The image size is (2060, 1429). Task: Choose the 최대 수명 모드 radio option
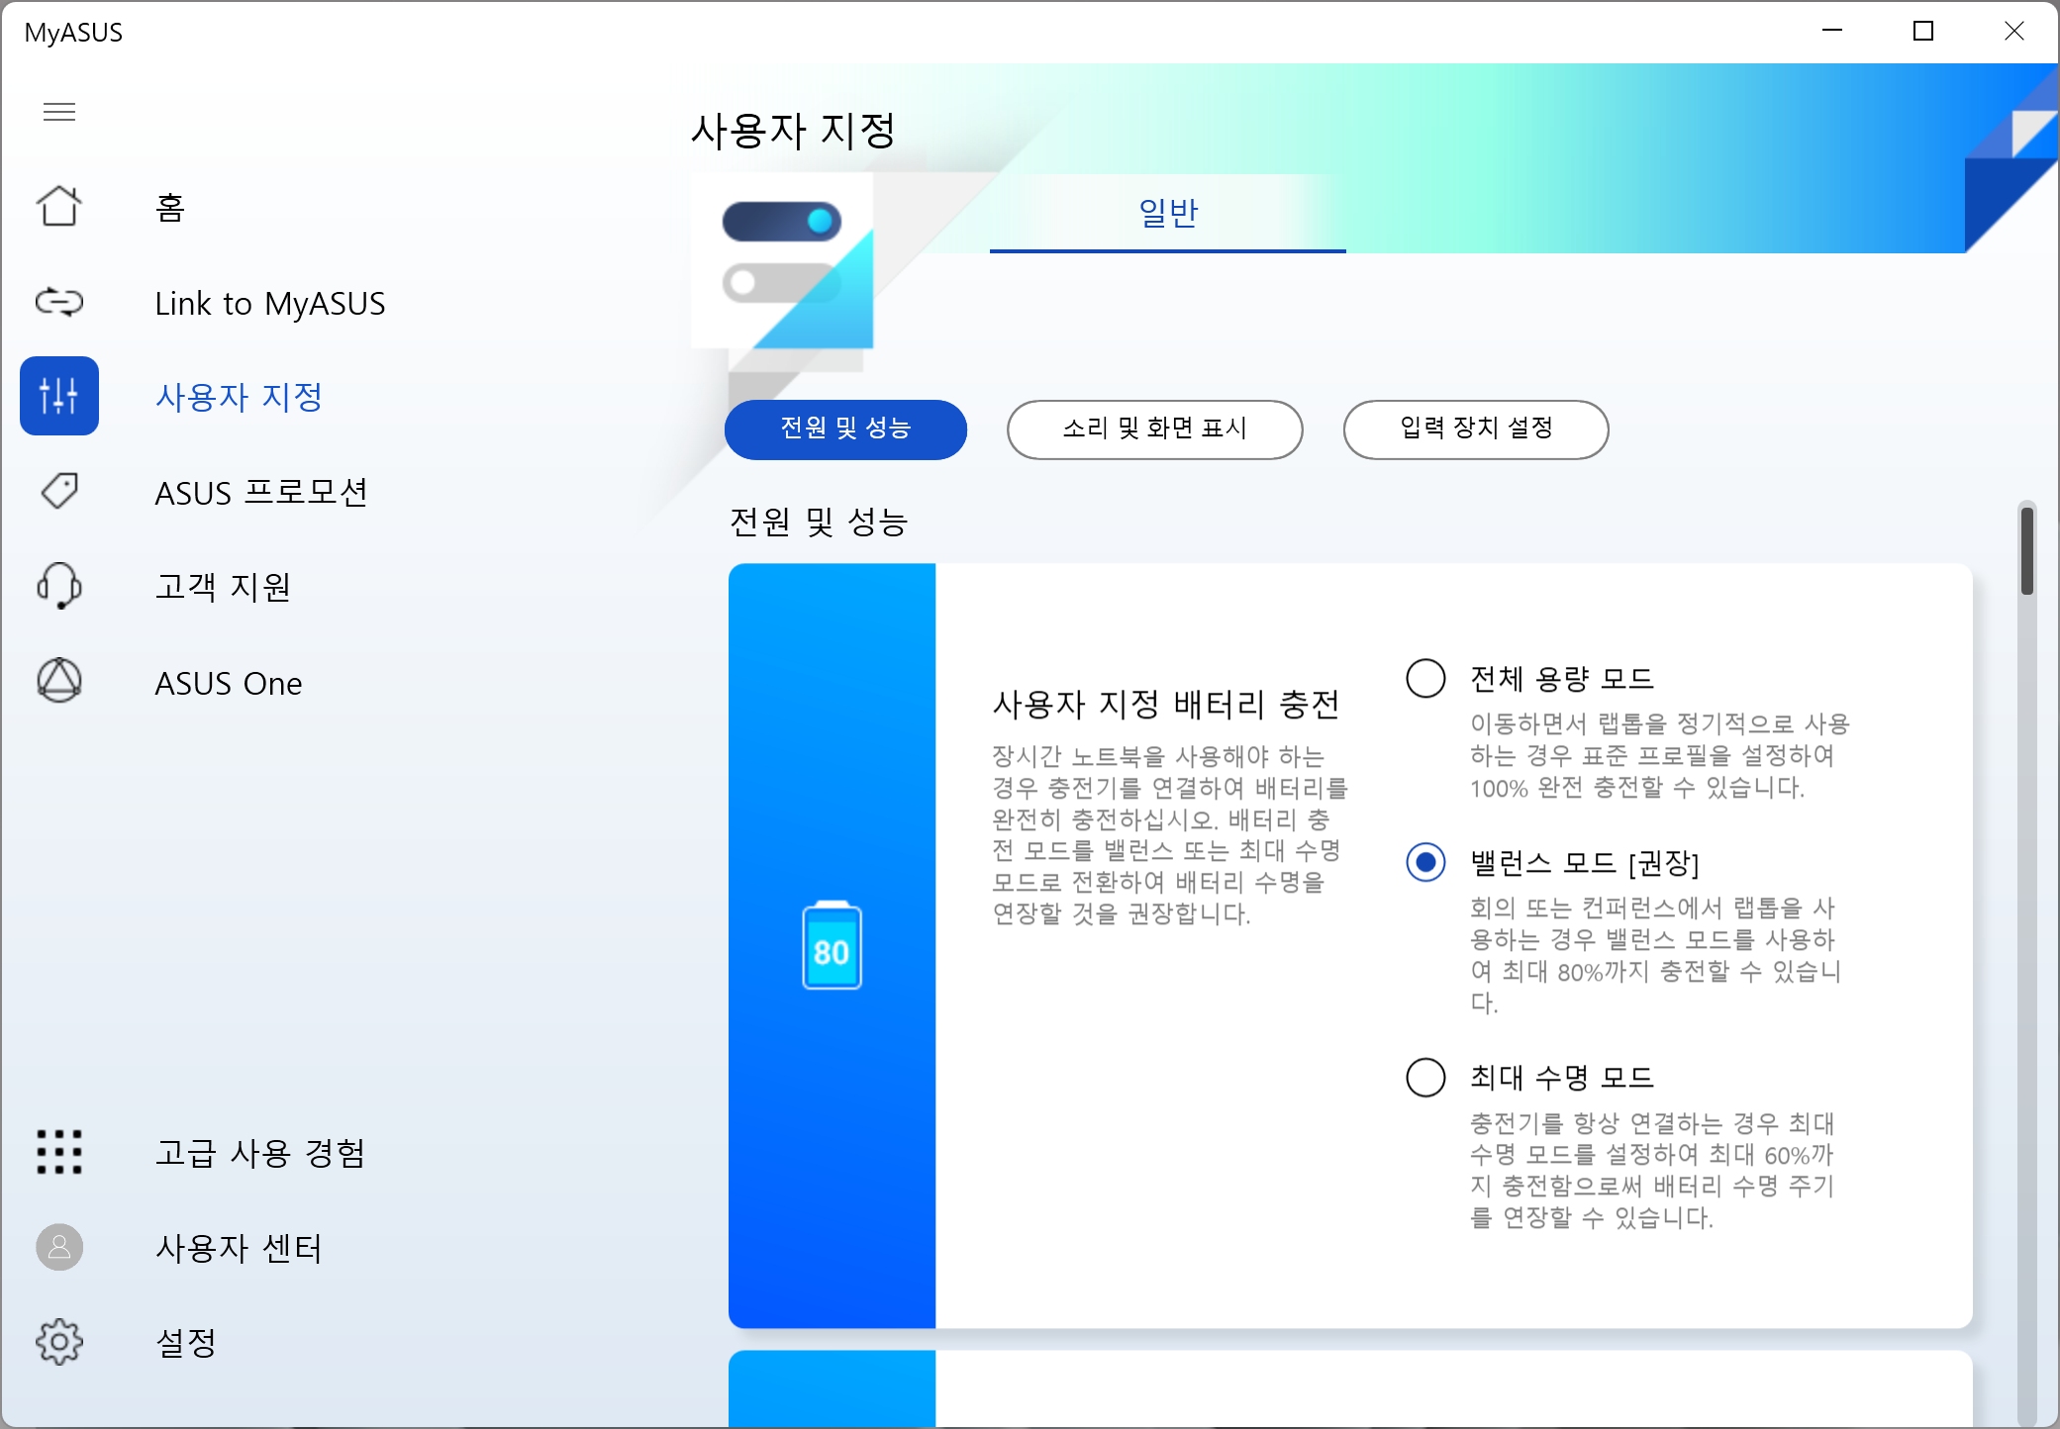click(x=1425, y=1077)
